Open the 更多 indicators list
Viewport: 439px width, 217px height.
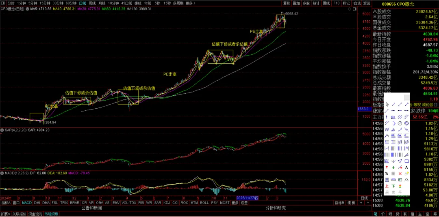coord(235,203)
